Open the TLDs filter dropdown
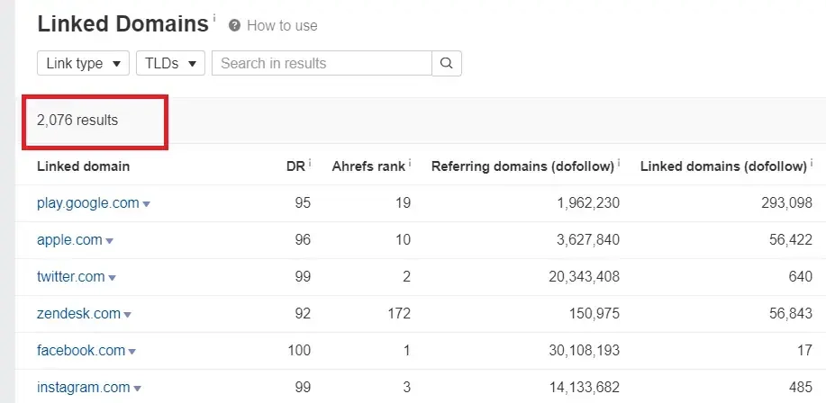The height and width of the screenshot is (403, 826). (170, 63)
